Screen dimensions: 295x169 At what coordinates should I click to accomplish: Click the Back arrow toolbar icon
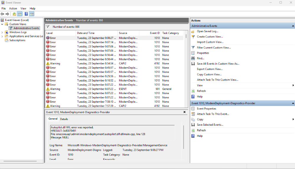click(x=2, y=14)
